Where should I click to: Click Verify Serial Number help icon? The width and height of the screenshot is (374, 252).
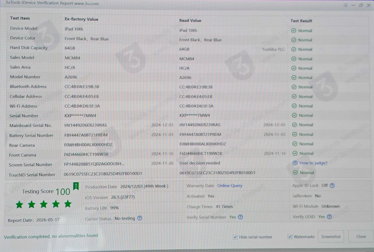(x=240, y=217)
